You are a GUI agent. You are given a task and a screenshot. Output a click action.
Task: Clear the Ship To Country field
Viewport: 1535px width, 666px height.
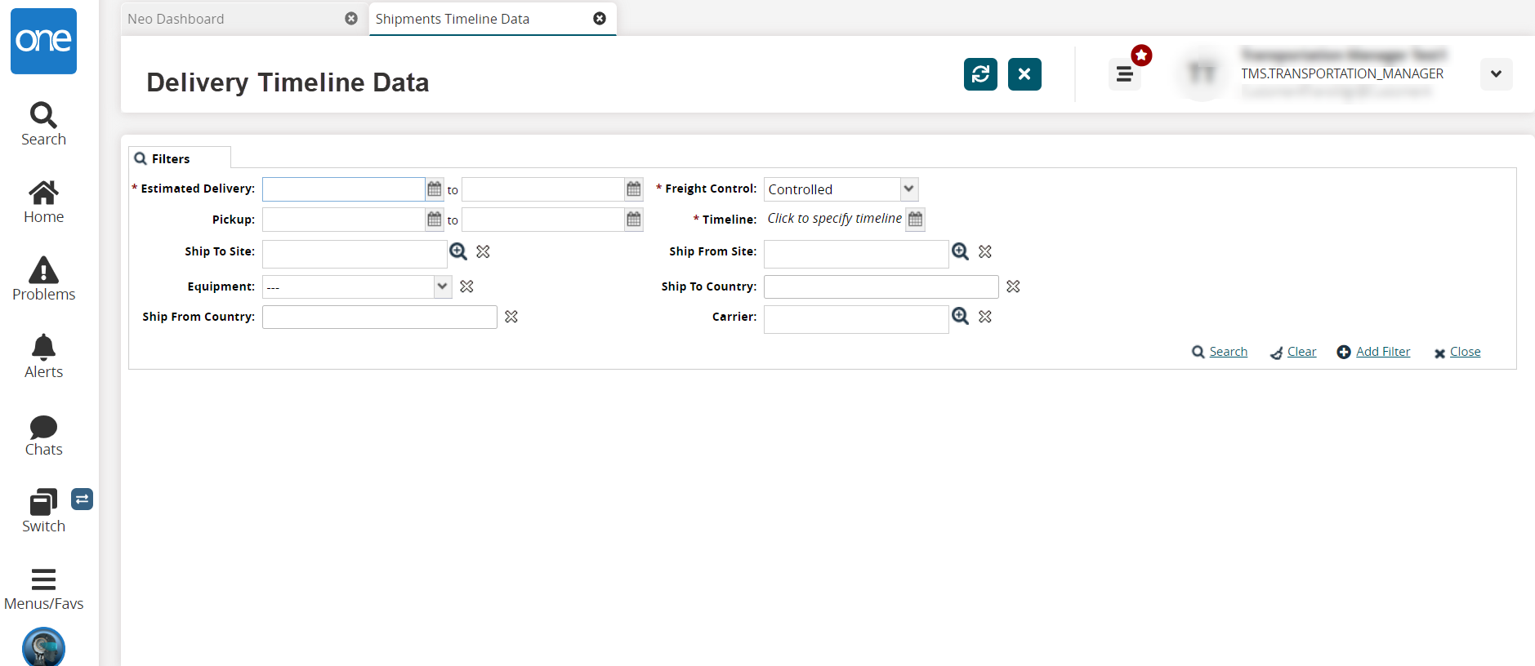coord(1014,286)
